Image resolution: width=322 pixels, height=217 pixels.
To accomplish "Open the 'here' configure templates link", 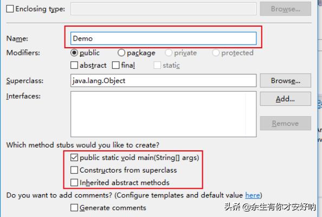I will (253, 195).
